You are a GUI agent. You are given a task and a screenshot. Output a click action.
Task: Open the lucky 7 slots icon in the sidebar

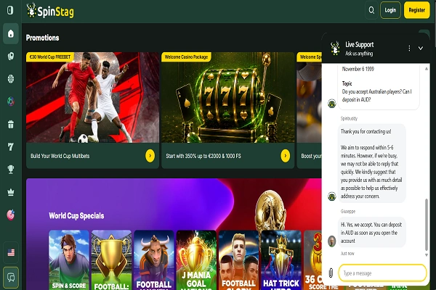coord(11,146)
